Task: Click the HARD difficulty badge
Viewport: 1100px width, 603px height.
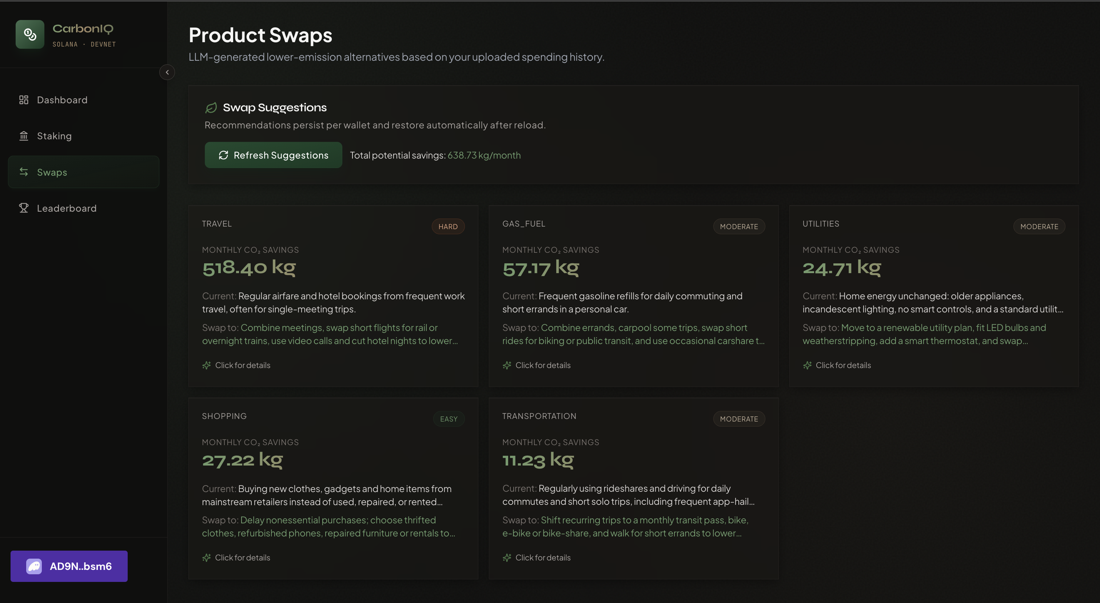Action: 448,226
